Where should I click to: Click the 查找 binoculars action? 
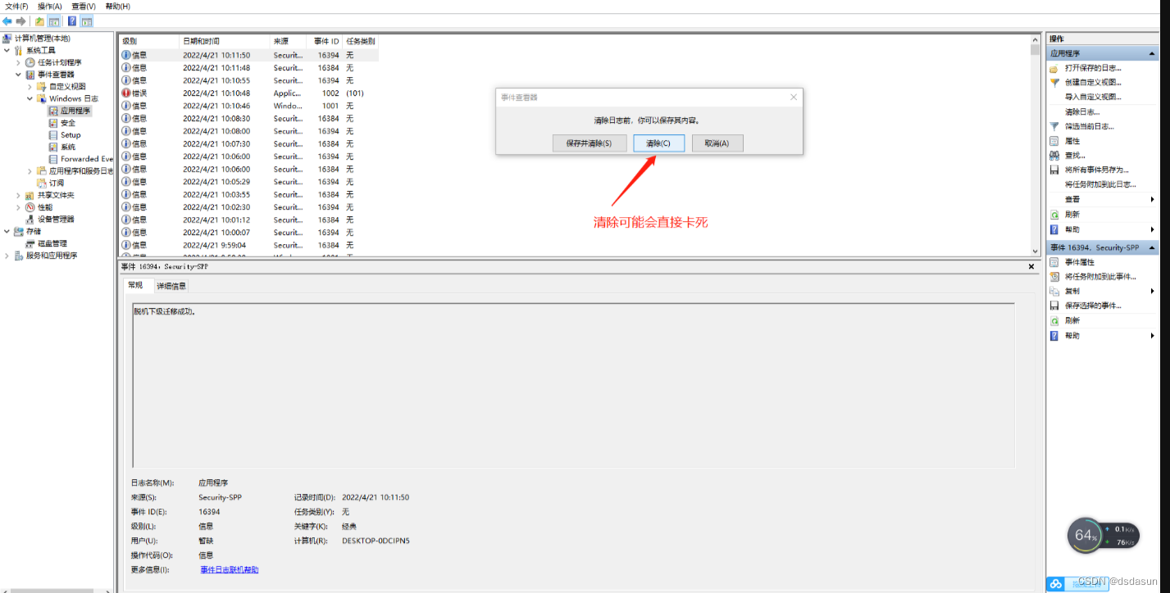click(x=1074, y=156)
